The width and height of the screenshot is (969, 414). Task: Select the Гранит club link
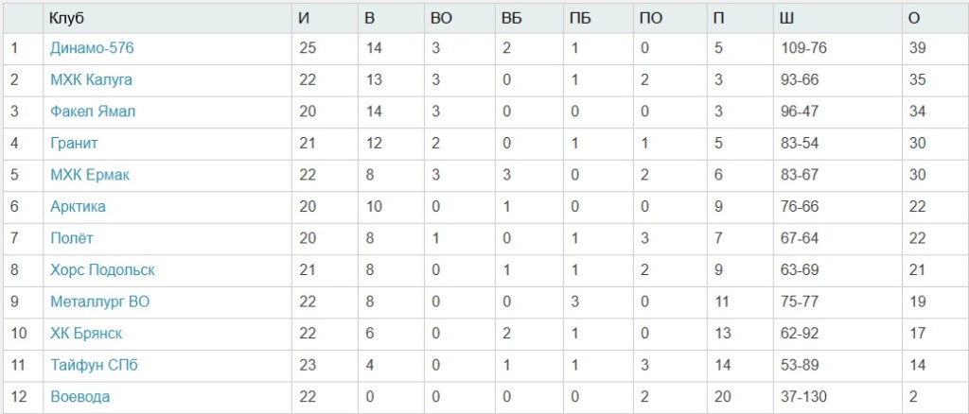pyautogui.click(x=75, y=143)
